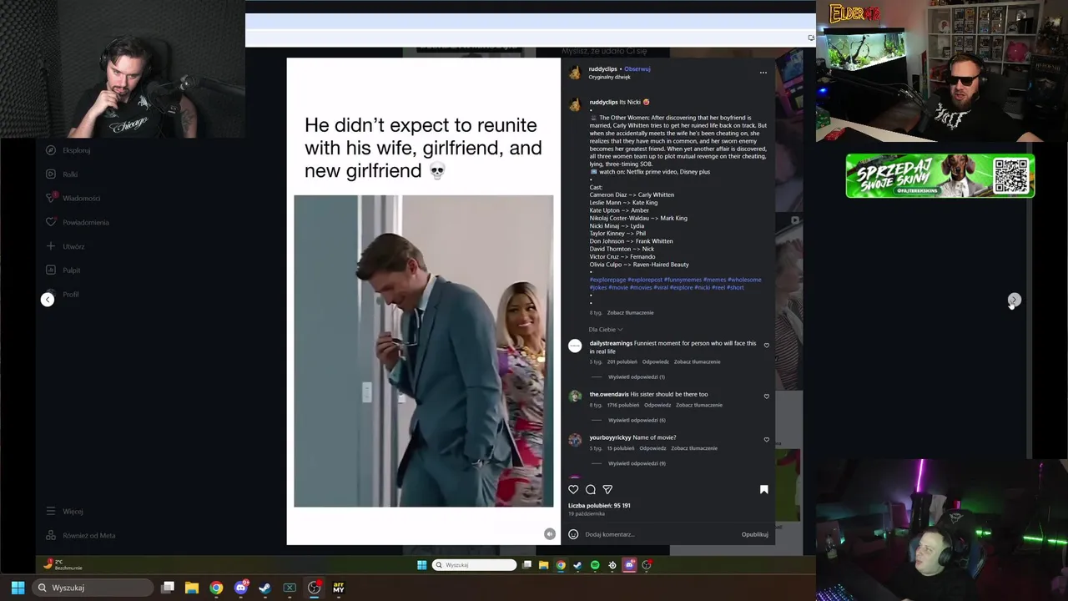View the 1716 polubień likes on the.owendavis comment
The width and height of the screenshot is (1068, 601).
point(623,405)
